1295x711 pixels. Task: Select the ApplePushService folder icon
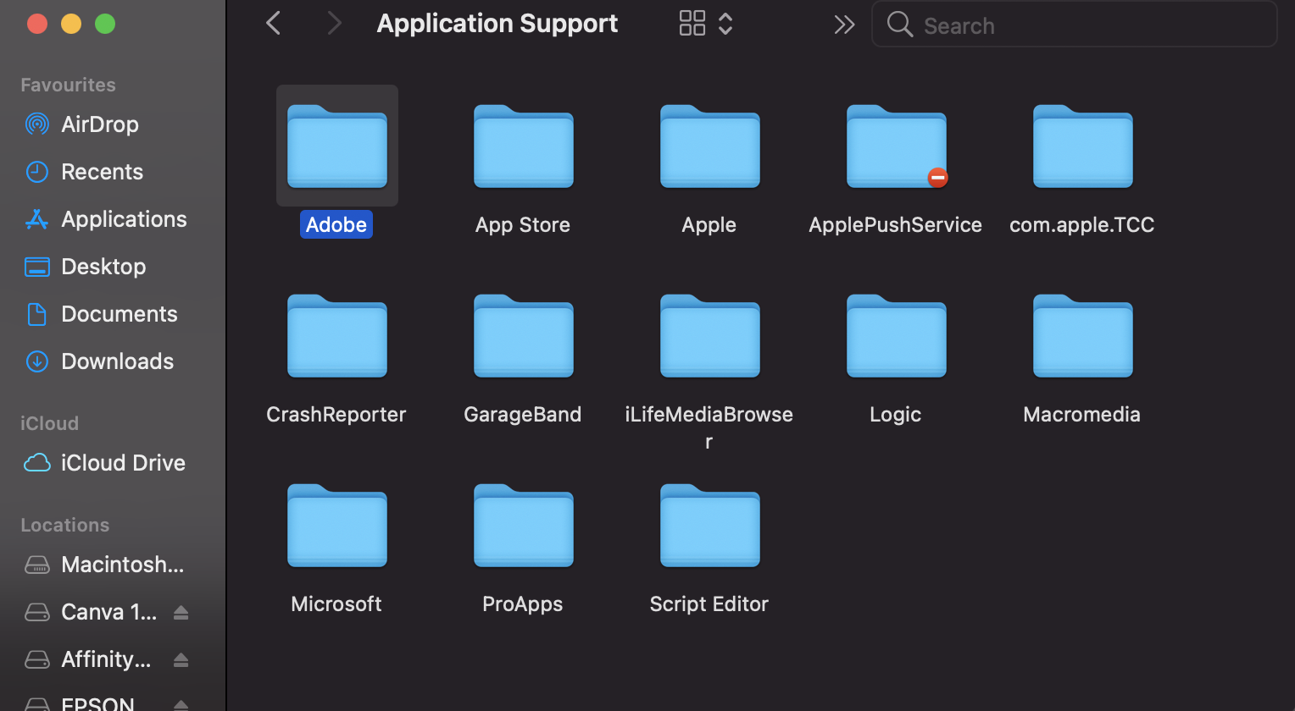897,146
